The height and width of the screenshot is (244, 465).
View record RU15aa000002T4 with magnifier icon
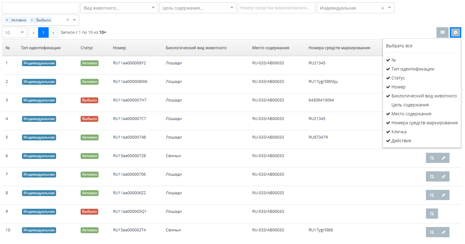pos(432,232)
